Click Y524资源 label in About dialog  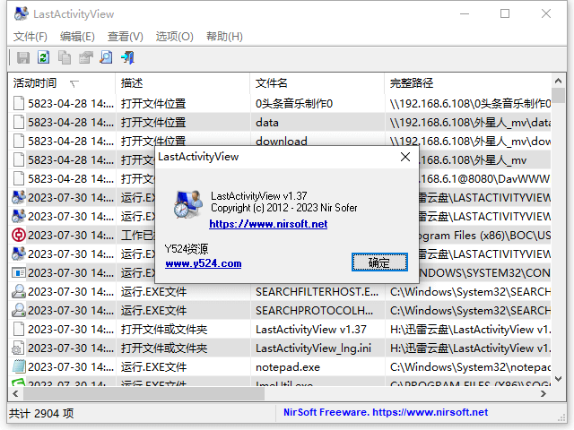[x=187, y=249]
